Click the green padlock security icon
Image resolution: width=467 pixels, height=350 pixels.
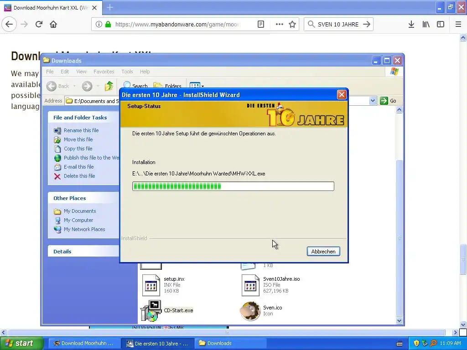point(108,24)
